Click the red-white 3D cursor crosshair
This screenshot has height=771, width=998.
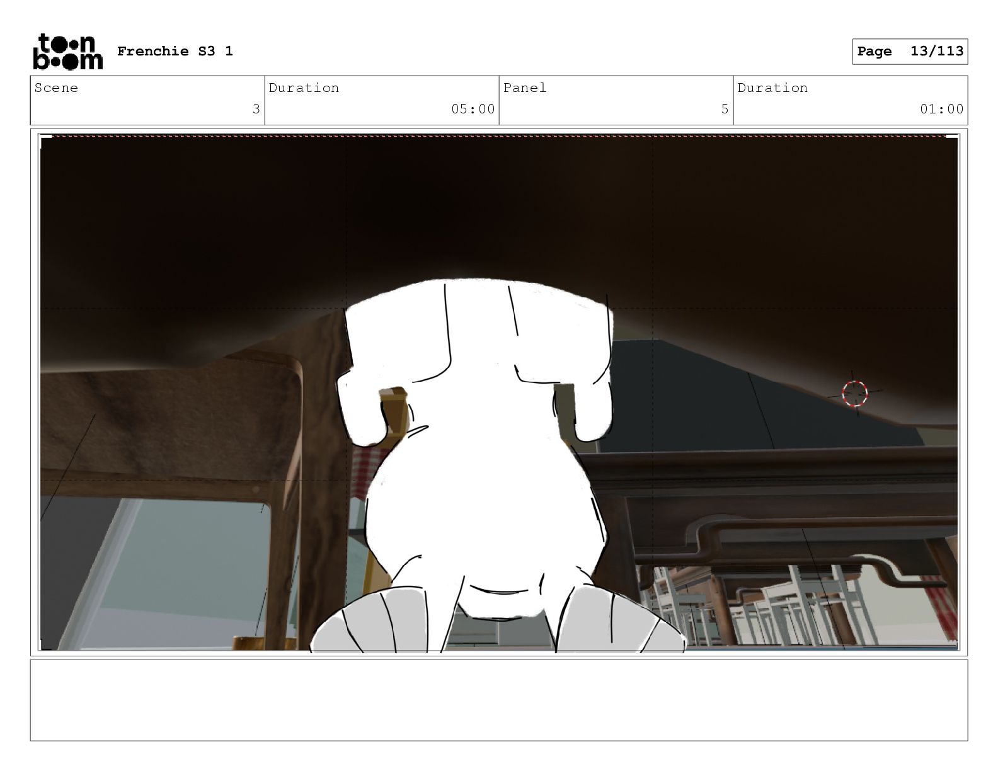855,394
